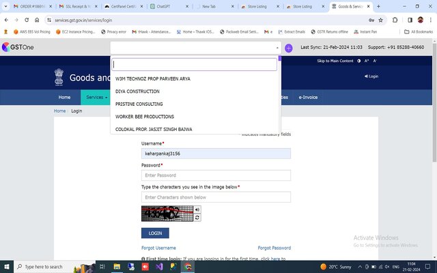Open the Instant Pan bookmark
Image resolution: width=437 pixels, height=273 pixels.
tap(365, 32)
